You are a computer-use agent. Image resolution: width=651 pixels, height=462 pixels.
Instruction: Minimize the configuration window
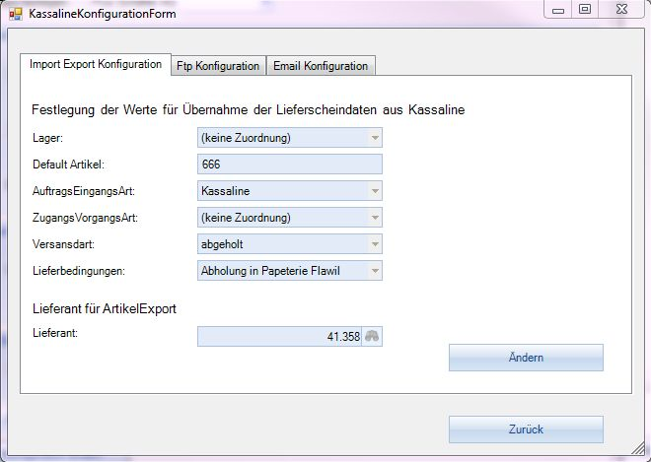[x=560, y=10]
